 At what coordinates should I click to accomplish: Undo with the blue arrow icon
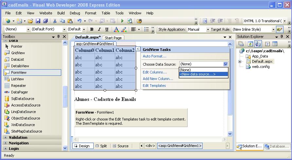click(80, 21)
